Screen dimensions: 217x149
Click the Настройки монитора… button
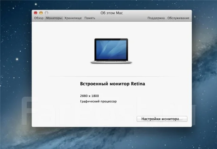162,119
